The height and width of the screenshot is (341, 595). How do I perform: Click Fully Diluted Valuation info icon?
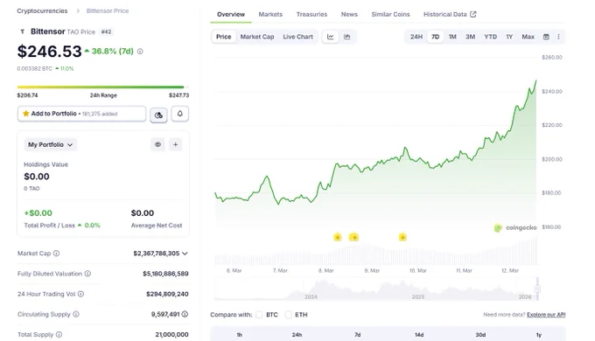[x=87, y=274]
